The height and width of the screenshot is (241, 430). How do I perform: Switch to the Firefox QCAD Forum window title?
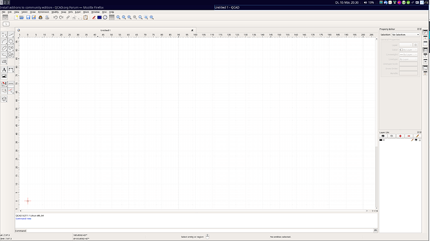pyautogui.click(x=52, y=7)
